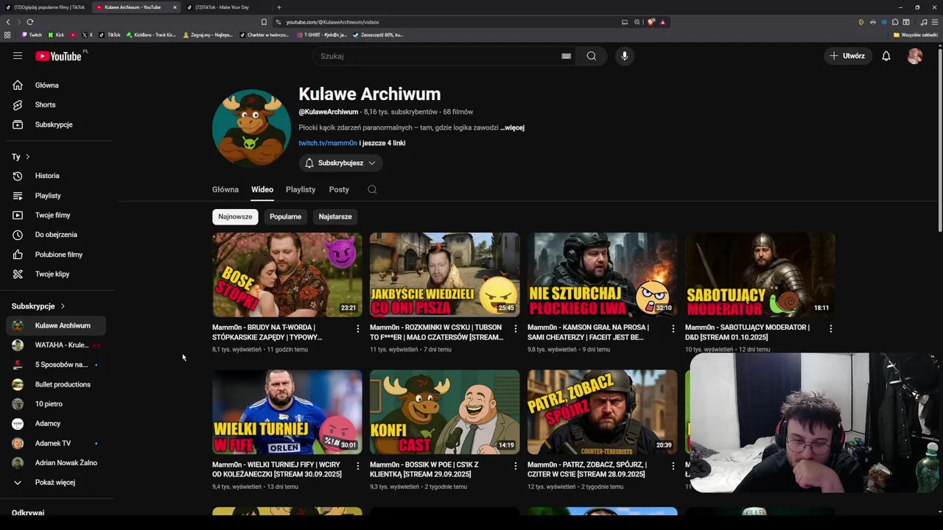Open twitch.tv/mamm0n channel link

pyautogui.click(x=328, y=144)
